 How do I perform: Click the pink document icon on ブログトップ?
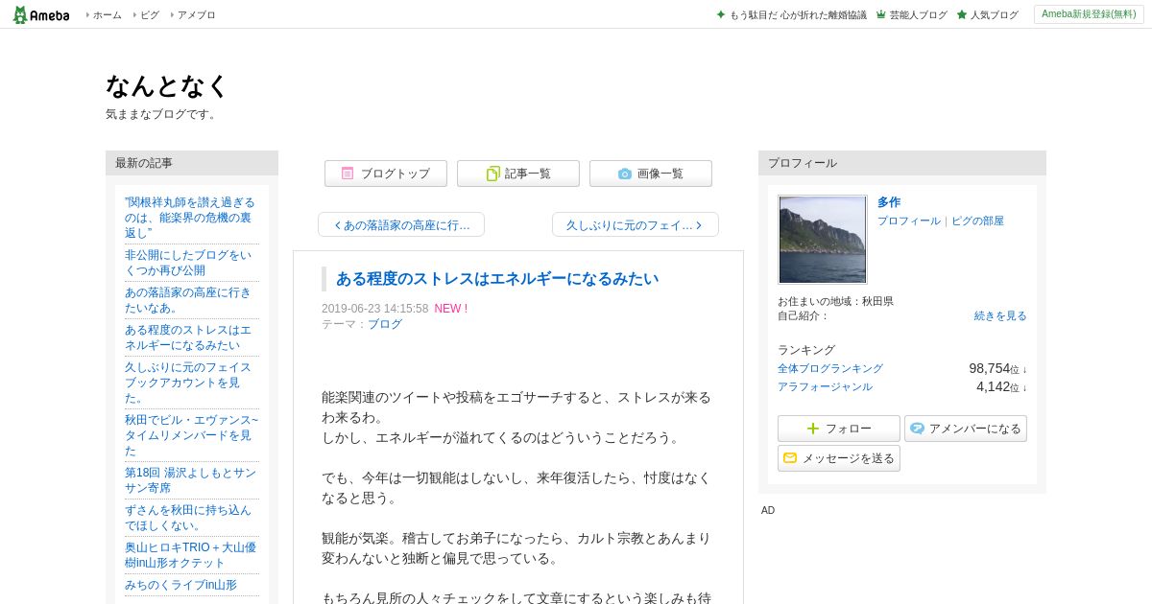[x=348, y=174]
